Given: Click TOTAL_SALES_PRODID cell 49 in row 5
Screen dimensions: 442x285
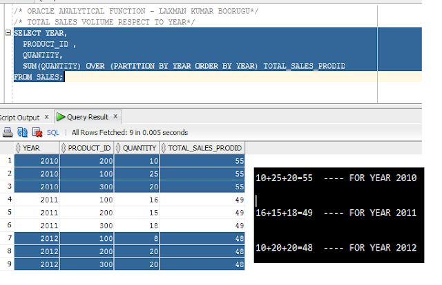Looking at the screenshot, I should coord(202,213).
